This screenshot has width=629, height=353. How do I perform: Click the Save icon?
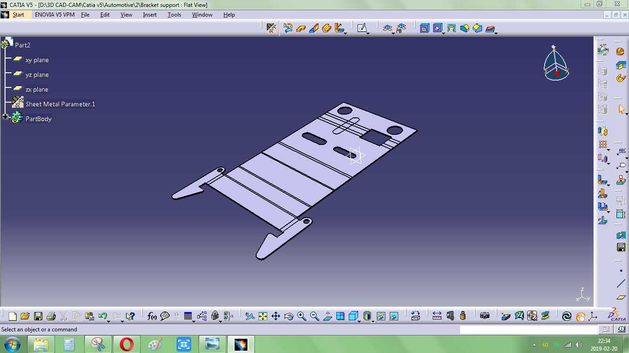coord(38,316)
